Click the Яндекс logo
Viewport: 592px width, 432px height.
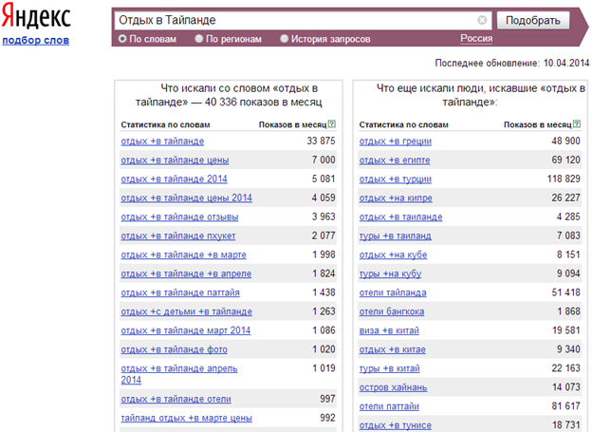[x=36, y=16]
